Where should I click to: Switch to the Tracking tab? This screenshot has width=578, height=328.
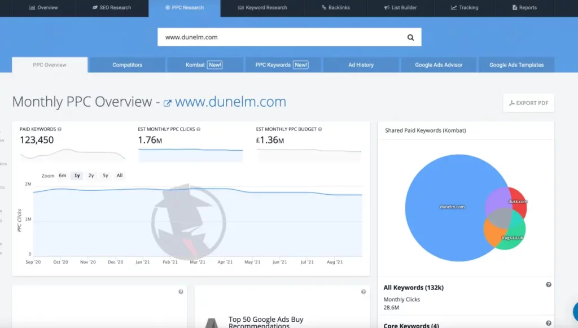tap(465, 8)
